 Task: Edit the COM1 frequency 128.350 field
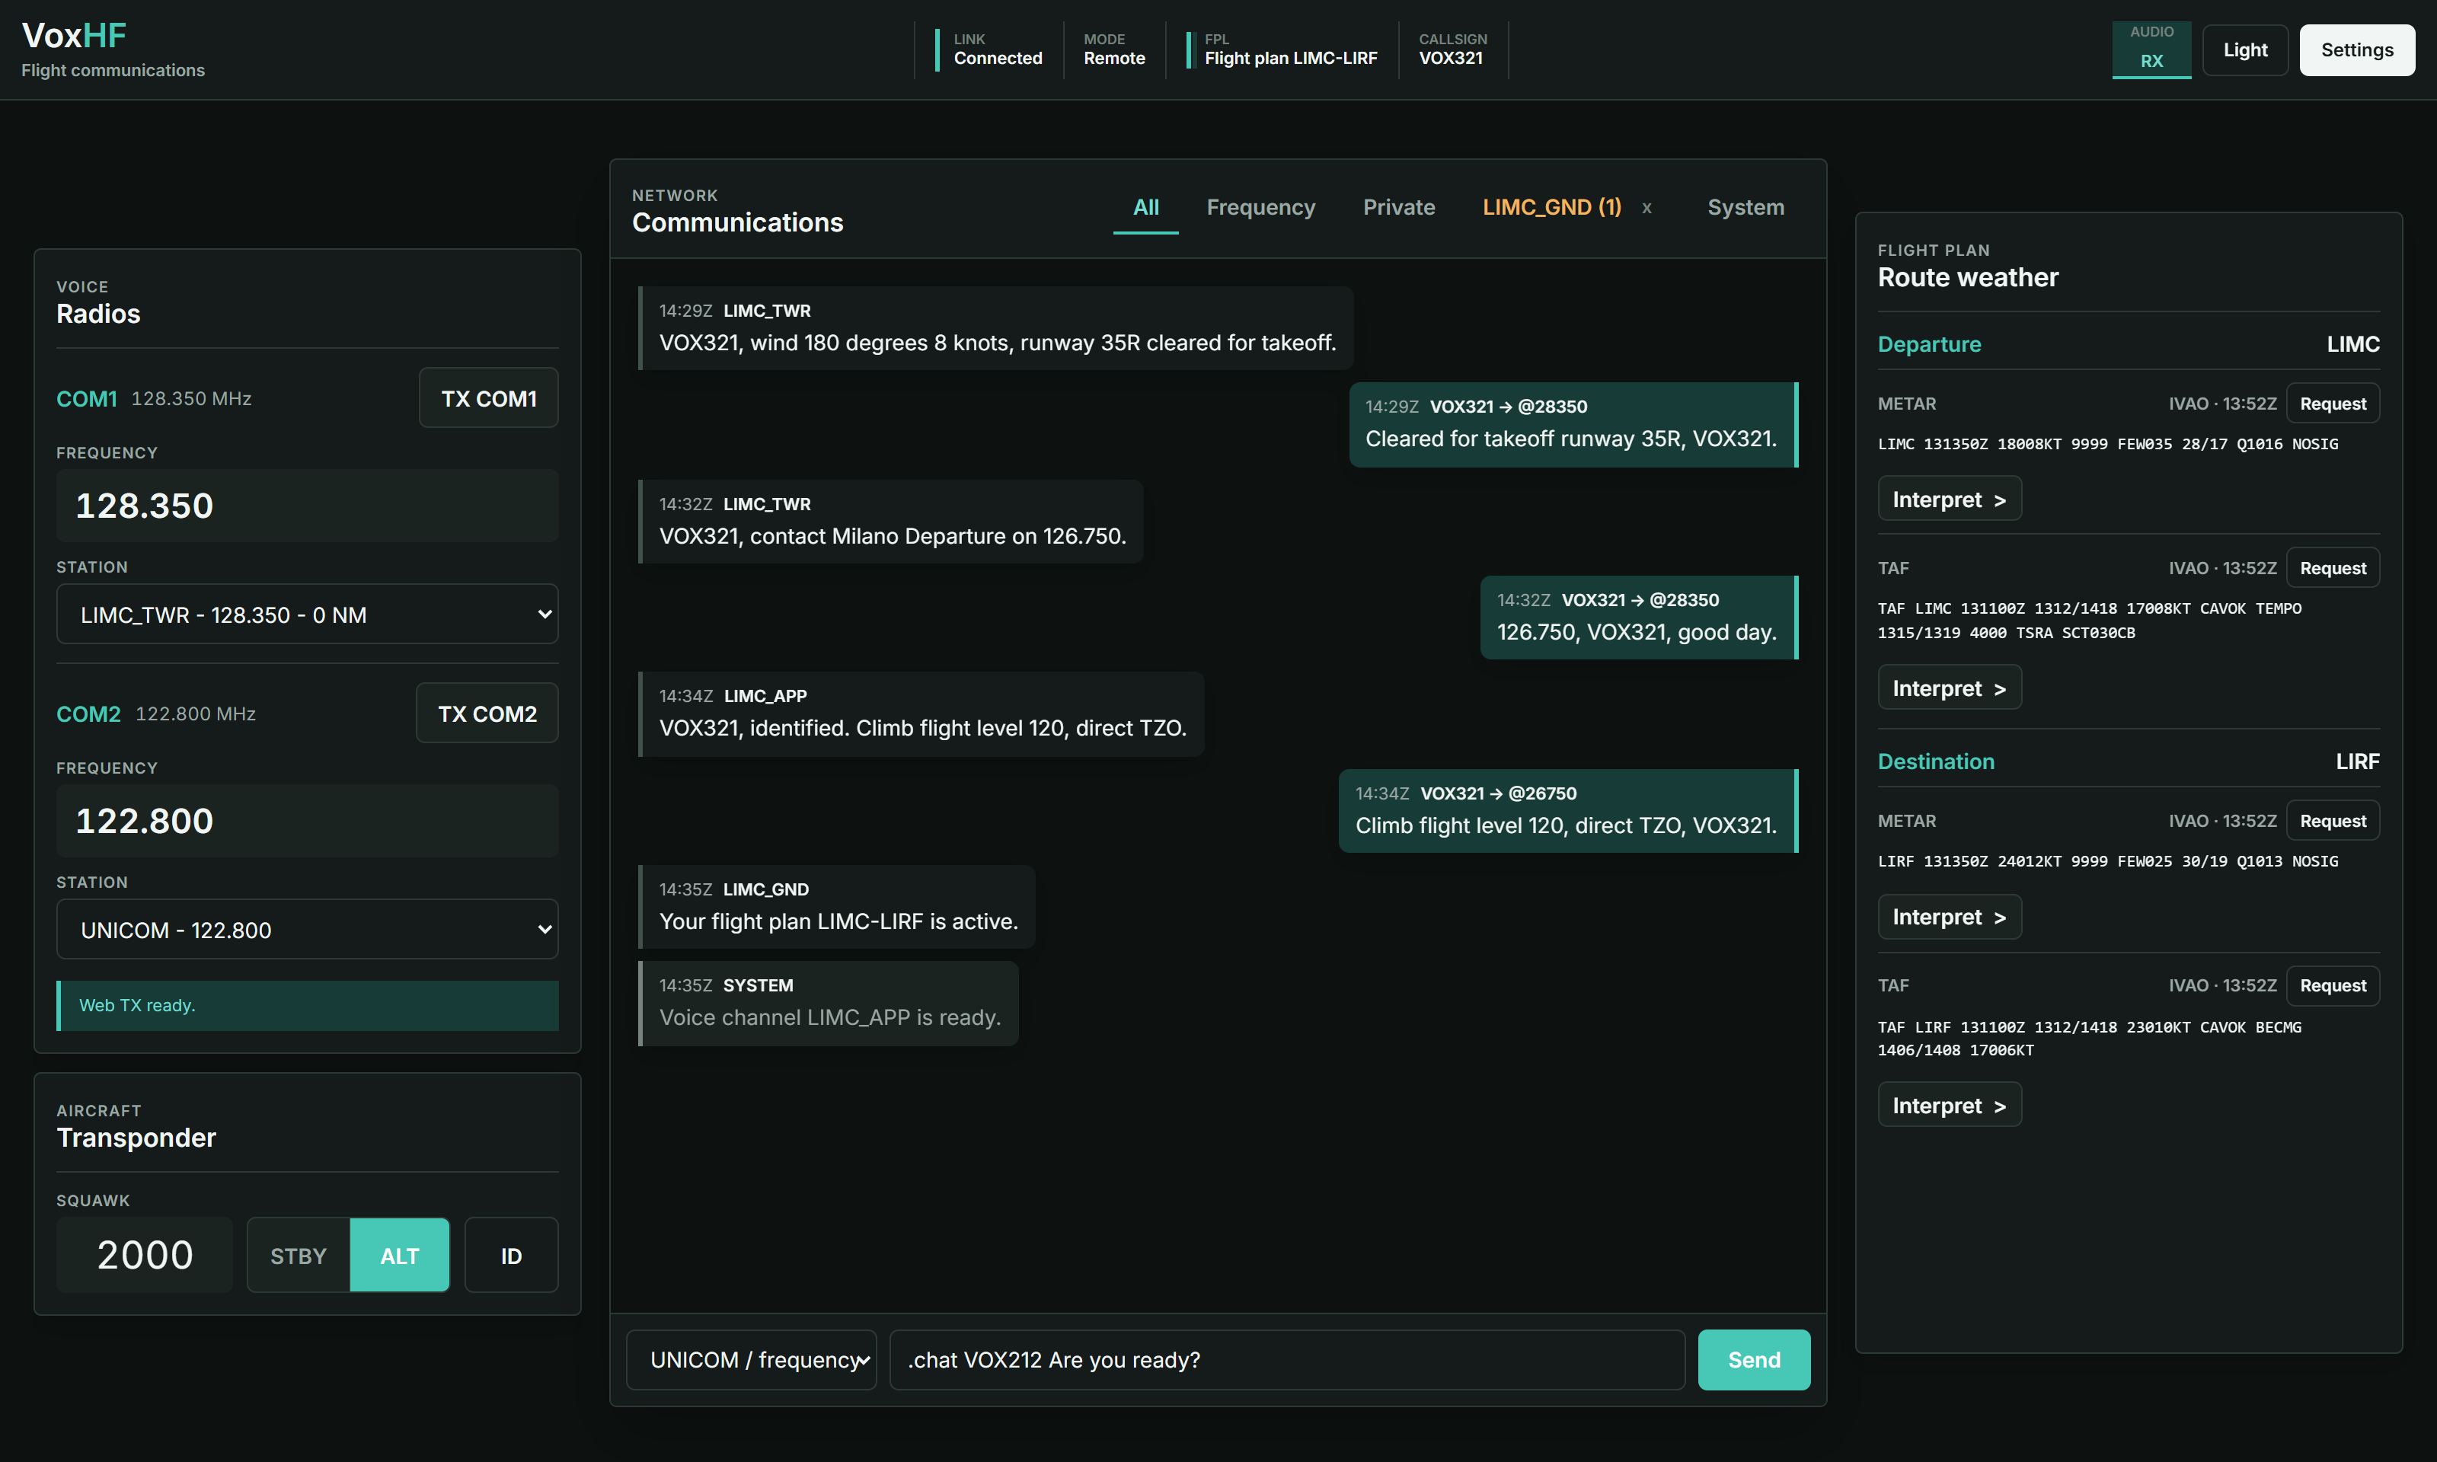point(308,506)
